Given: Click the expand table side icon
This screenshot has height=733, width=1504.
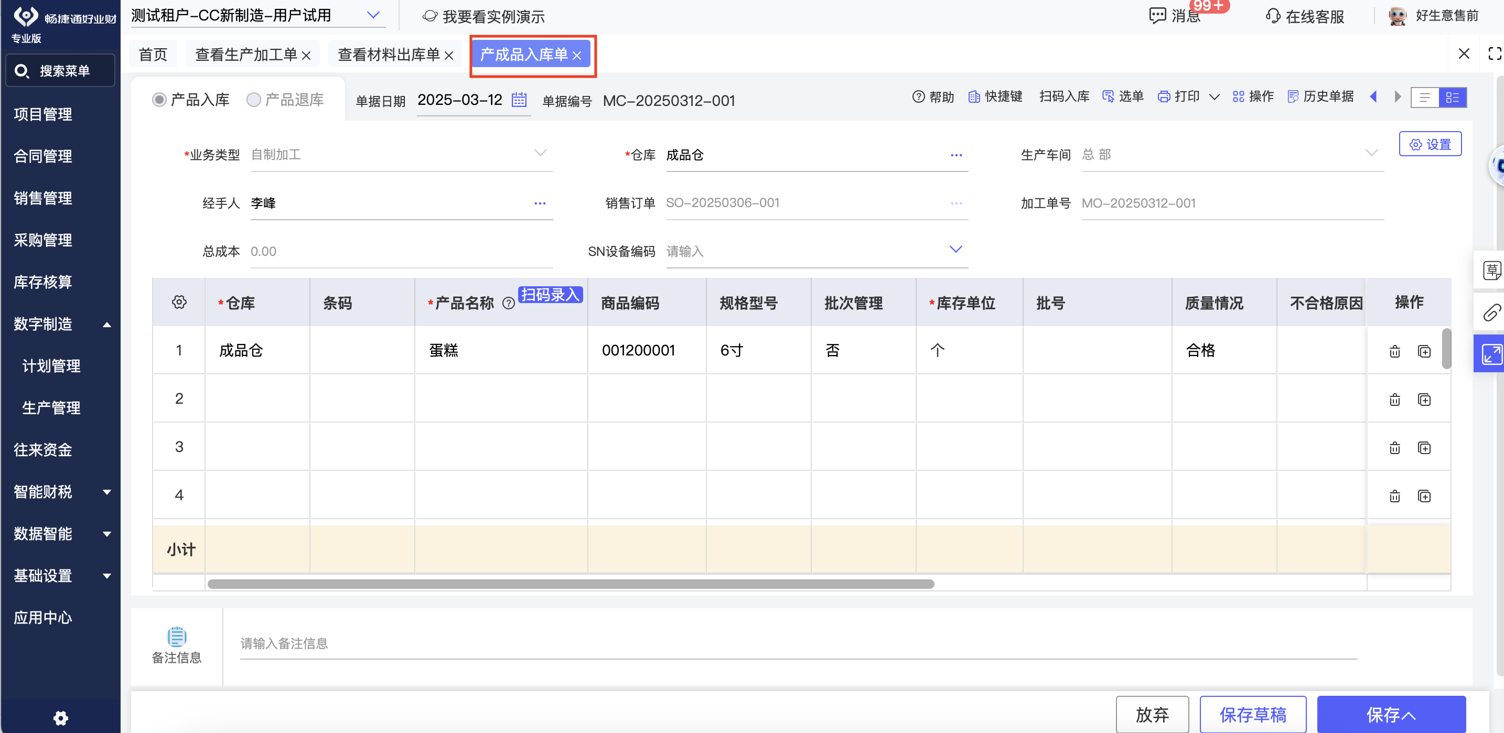Looking at the screenshot, I should pos(1492,354).
